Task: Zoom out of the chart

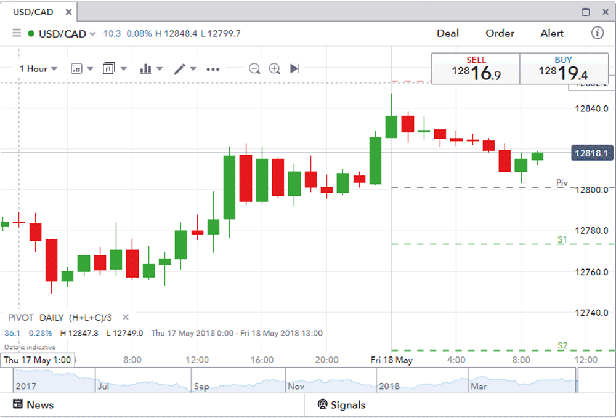Action: click(254, 69)
